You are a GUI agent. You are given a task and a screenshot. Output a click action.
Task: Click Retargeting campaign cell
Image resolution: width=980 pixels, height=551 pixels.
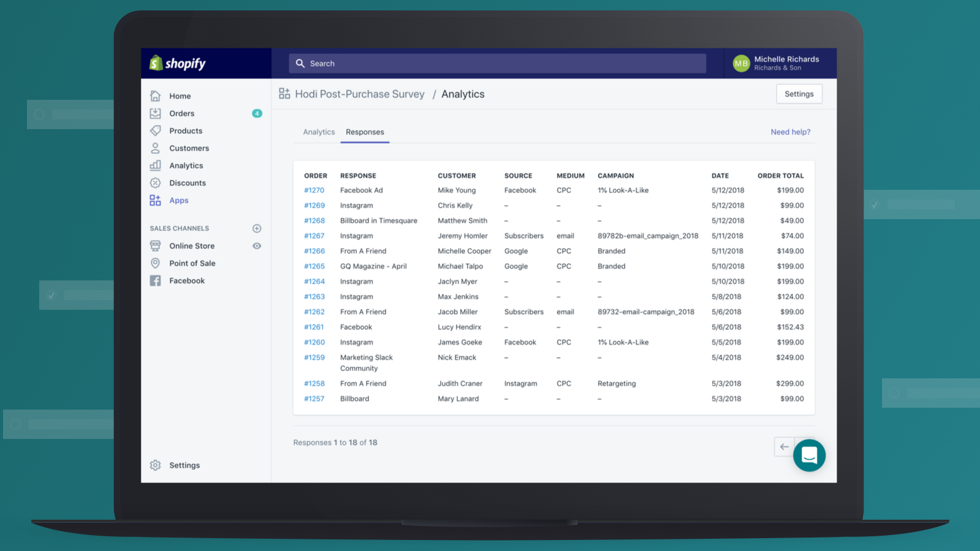617,383
